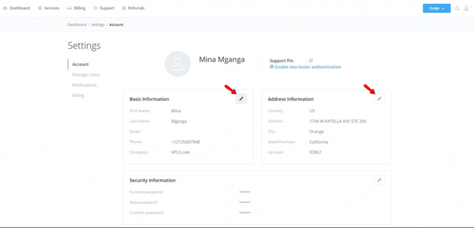Open the user account menu in header
Screen dimensions: 474x228
[x=467, y=8]
